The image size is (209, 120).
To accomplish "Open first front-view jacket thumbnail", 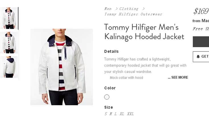I will click(x=9, y=18).
